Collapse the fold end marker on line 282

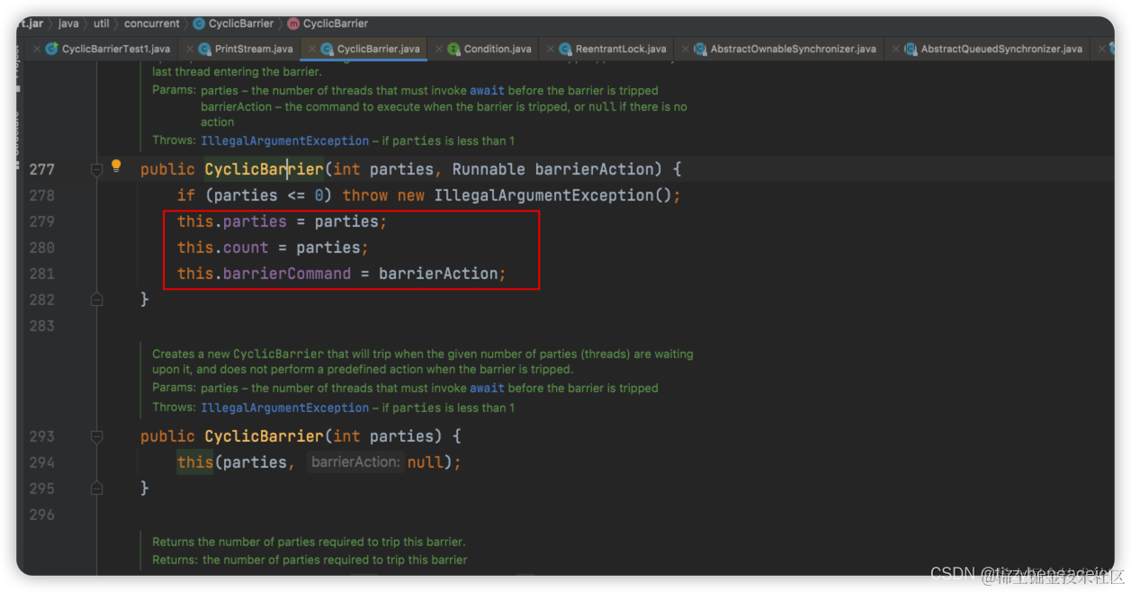pyautogui.click(x=96, y=300)
